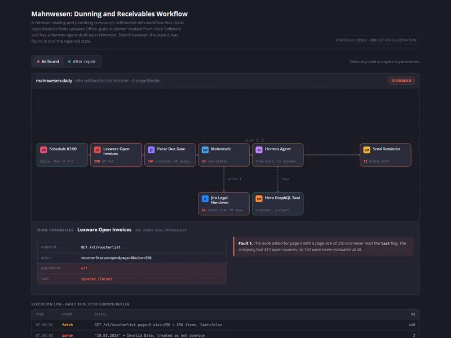The height and width of the screenshot is (338, 451).
Task: Click the DETAIL column header in log
Action: point(101,314)
